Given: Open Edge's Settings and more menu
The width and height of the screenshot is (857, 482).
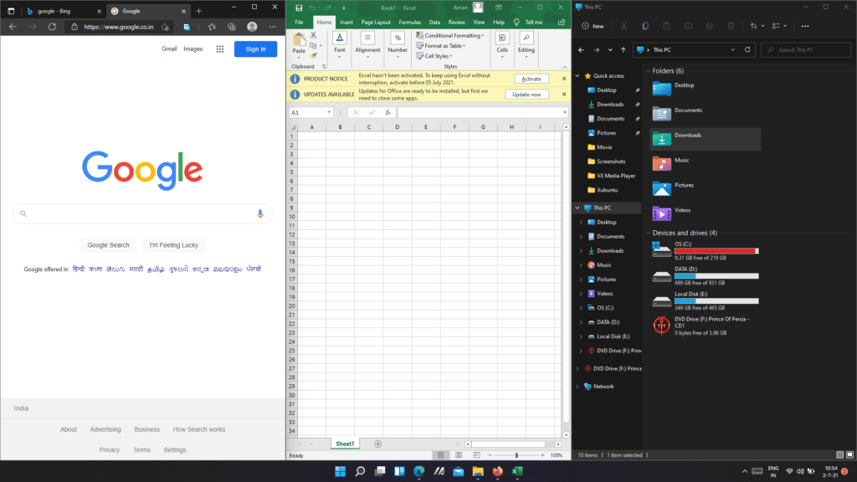Looking at the screenshot, I should 272,27.
